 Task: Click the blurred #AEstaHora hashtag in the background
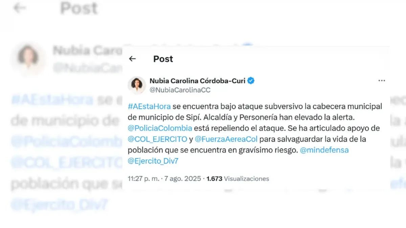[x=52, y=100]
